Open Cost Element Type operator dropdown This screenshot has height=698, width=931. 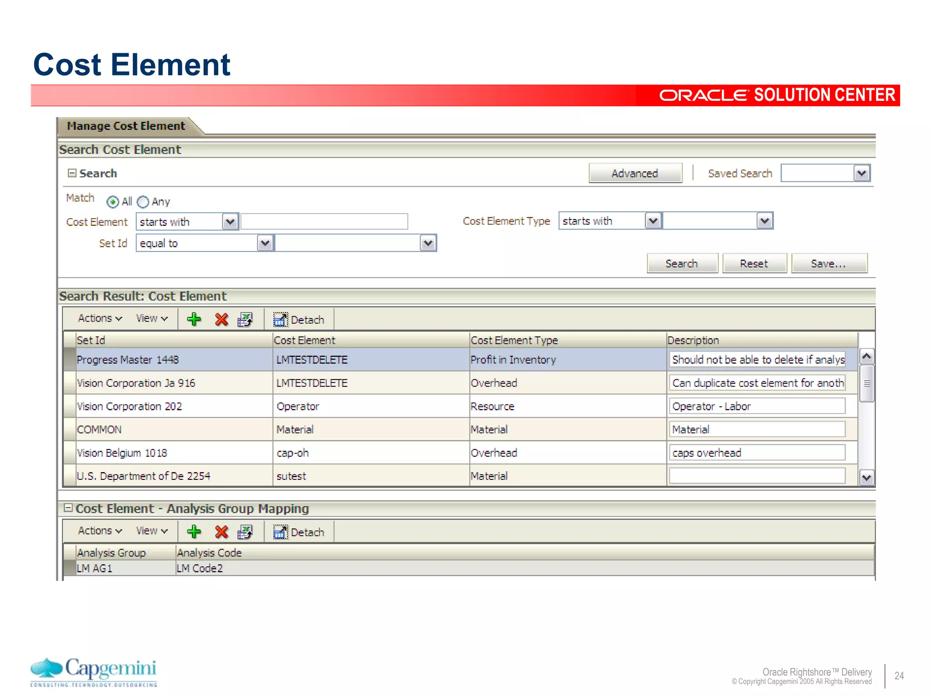click(653, 221)
